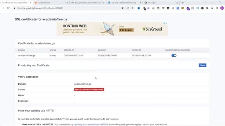Close the SiteGround advertisement
Image resolution: width=225 pixels, height=126 pixels.
pos(167,23)
